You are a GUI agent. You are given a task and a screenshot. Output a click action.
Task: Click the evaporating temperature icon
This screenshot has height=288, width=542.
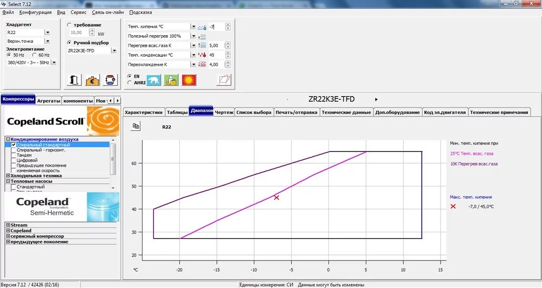(x=202, y=27)
